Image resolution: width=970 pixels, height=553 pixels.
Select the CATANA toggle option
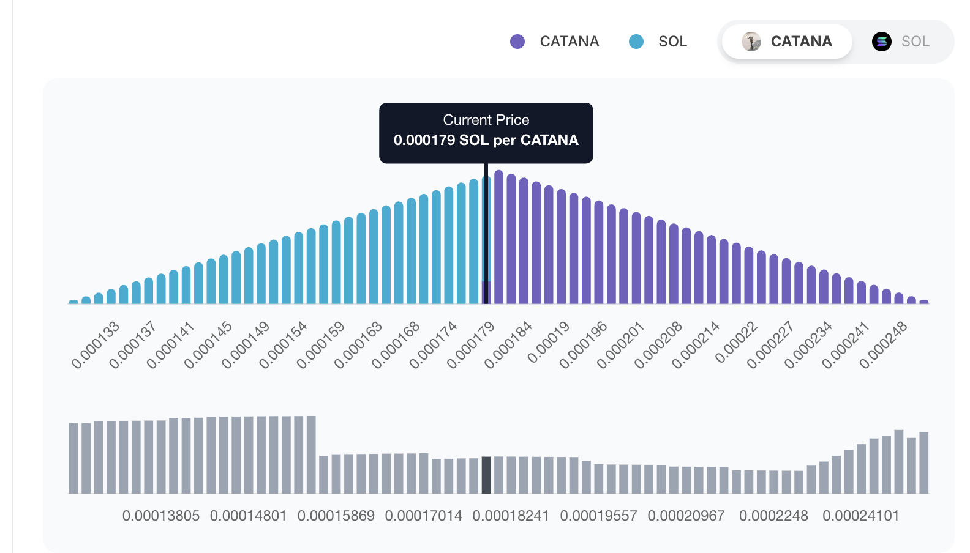787,42
